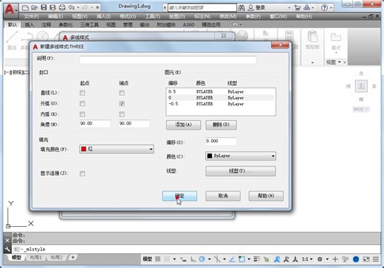Screen dimensions: 384x268
Task: Toggle object snap tracking icon
Action: click(232, 259)
